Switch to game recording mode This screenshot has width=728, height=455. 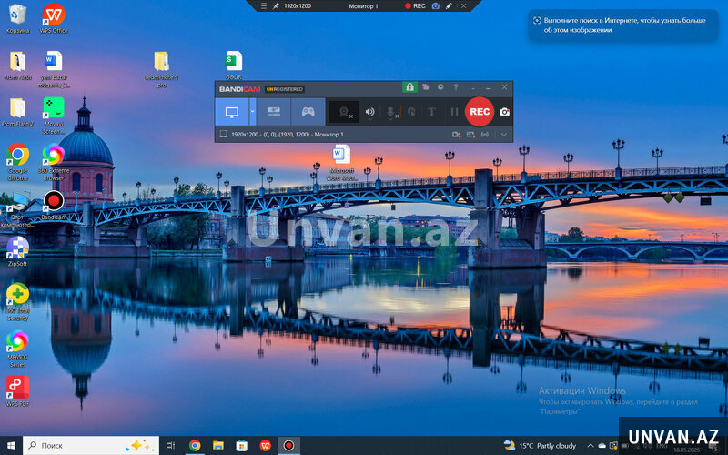308,111
